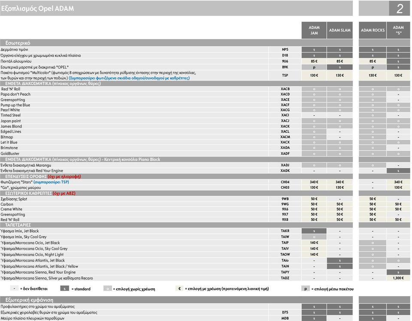The image size is (412, 321).
Task: Click the option code 'XADF'
Action: 285,154
